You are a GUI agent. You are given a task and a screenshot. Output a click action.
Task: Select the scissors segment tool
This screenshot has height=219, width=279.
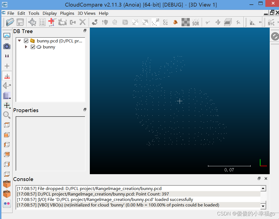point(208,22)
